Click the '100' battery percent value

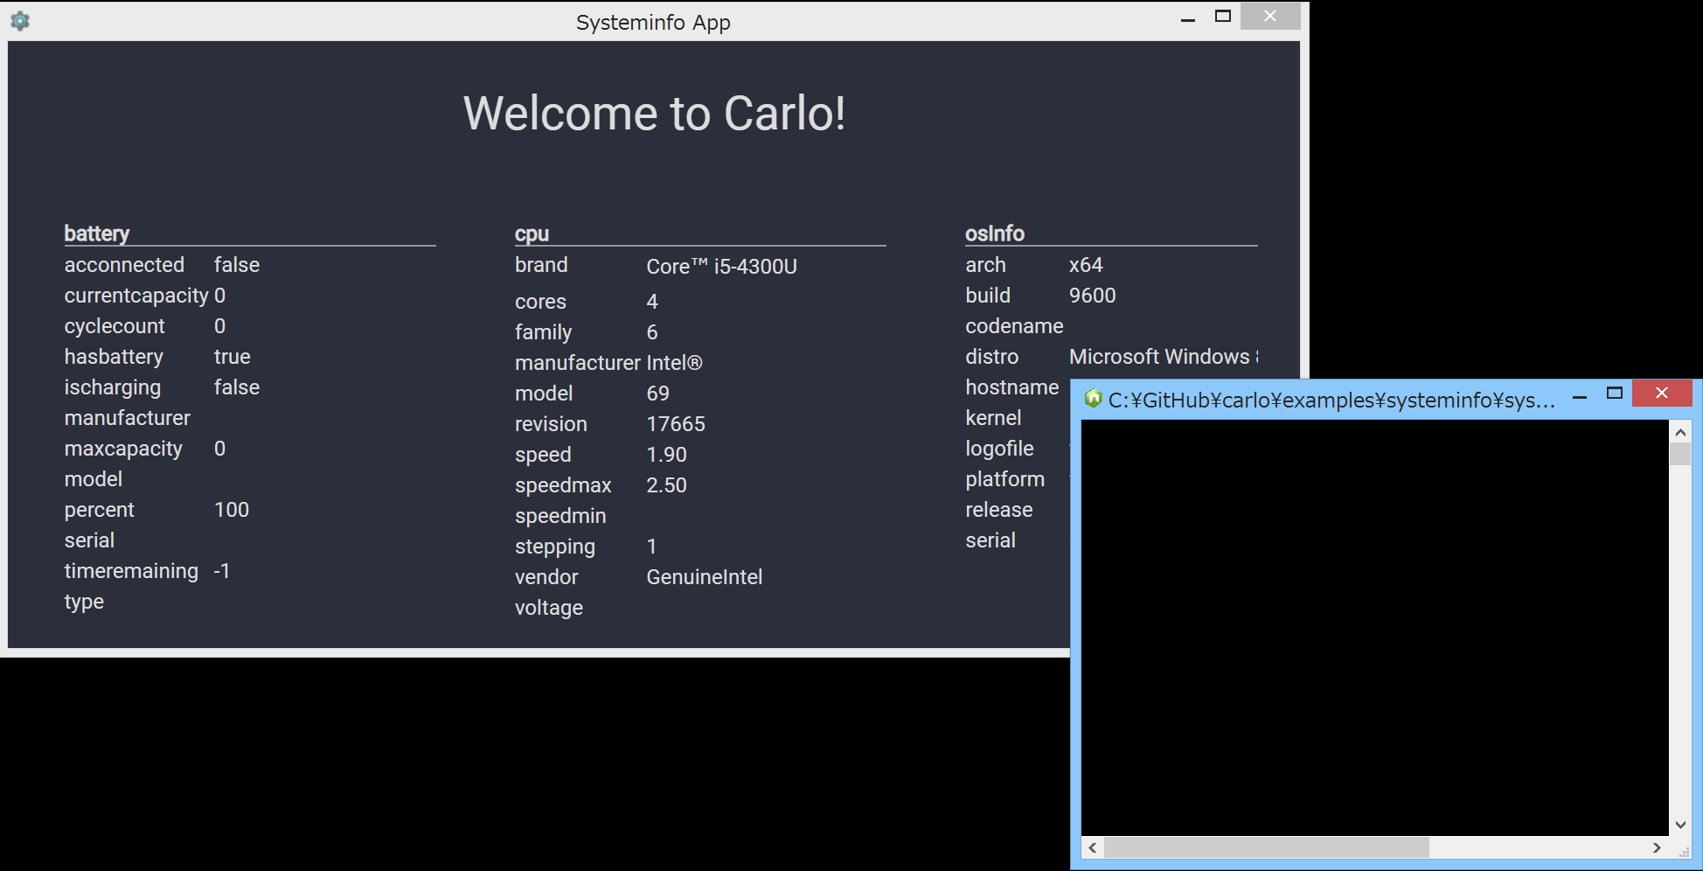click(232, 510)
